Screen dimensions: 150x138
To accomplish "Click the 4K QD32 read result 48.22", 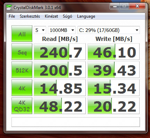I will click(60, 106).
